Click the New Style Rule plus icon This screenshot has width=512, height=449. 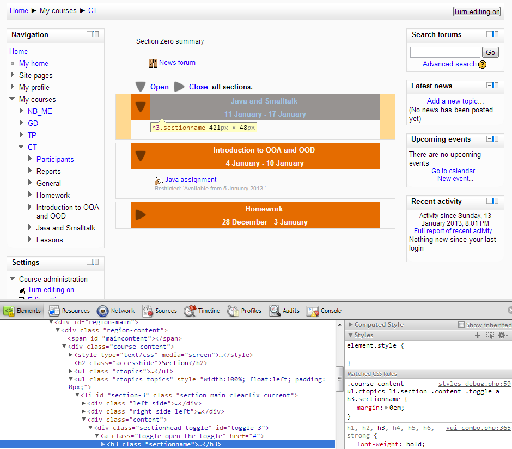(477, 335)
